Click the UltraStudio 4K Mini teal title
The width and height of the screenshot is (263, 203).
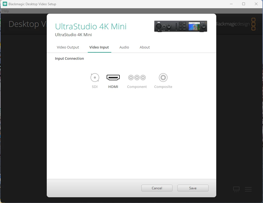91,26
